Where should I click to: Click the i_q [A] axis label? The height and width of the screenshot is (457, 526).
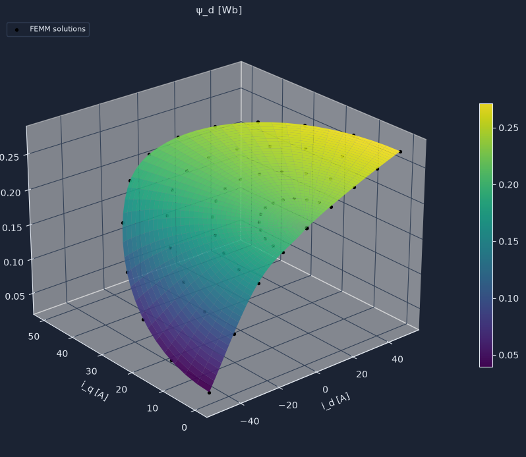point(95,391)
